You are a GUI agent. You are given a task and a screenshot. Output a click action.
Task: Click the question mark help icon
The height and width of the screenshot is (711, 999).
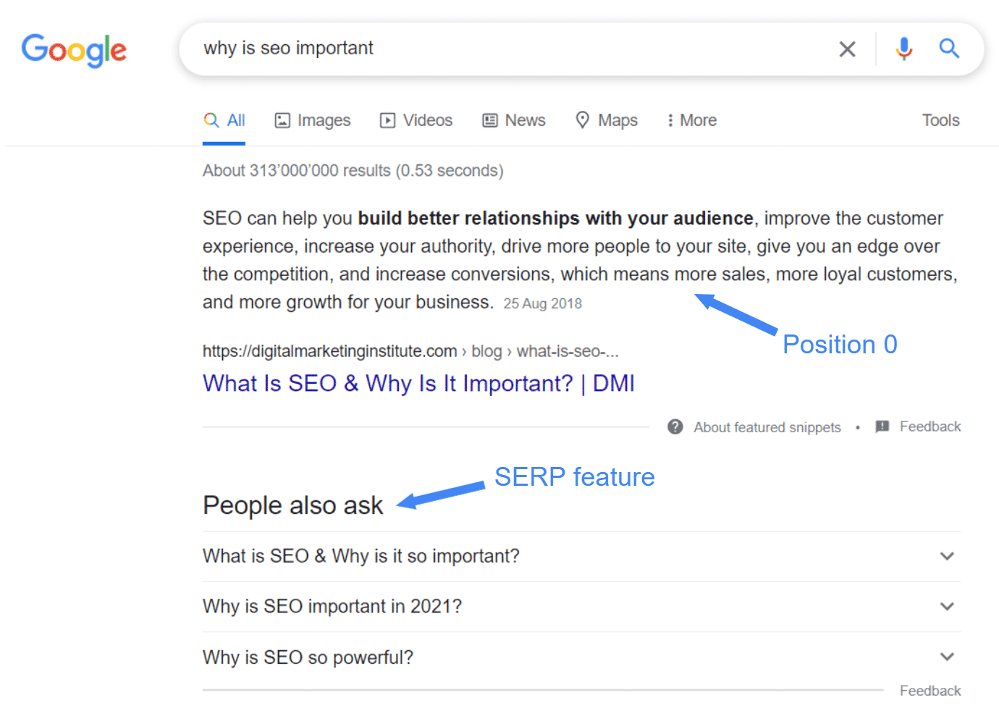[x=675, y=426]
